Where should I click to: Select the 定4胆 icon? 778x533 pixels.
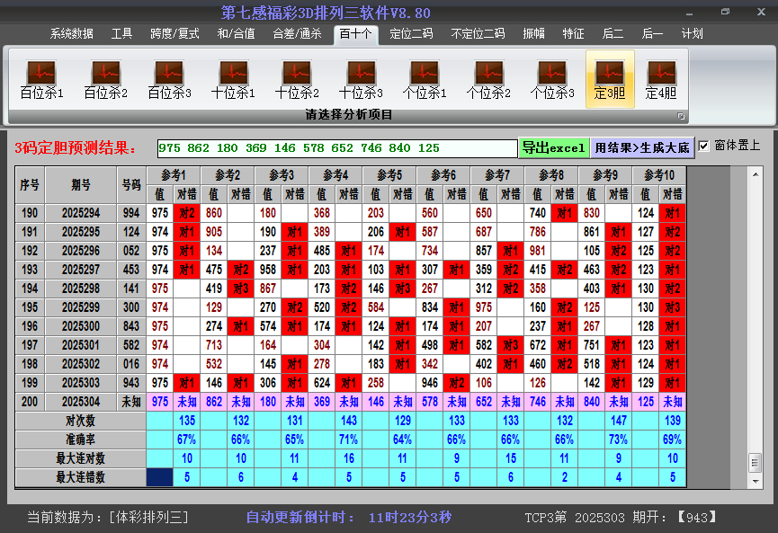pyautogui.click(x=661, y=79)
